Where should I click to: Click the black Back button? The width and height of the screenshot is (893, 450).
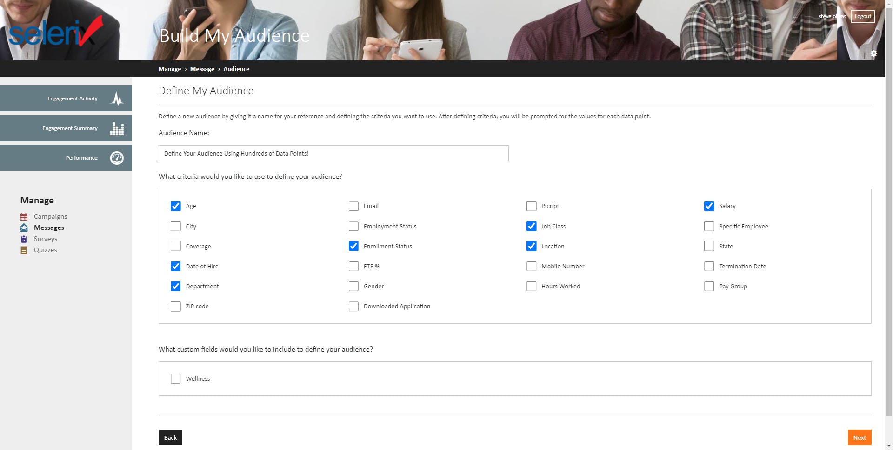pyautogui.click(x=170, y=437)
